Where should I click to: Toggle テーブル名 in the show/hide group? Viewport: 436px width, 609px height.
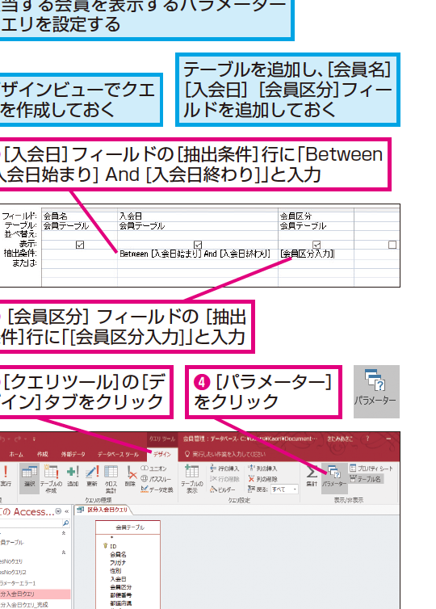366,479
